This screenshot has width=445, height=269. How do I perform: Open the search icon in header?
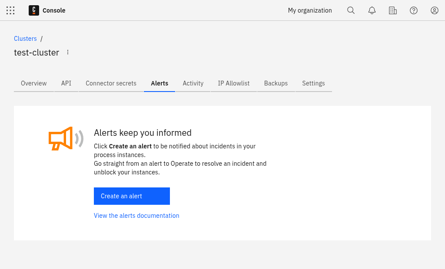point(351,10)
